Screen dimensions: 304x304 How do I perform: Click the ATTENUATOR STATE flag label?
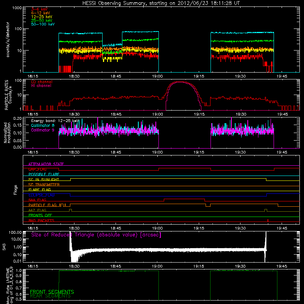tap(46, 164)
